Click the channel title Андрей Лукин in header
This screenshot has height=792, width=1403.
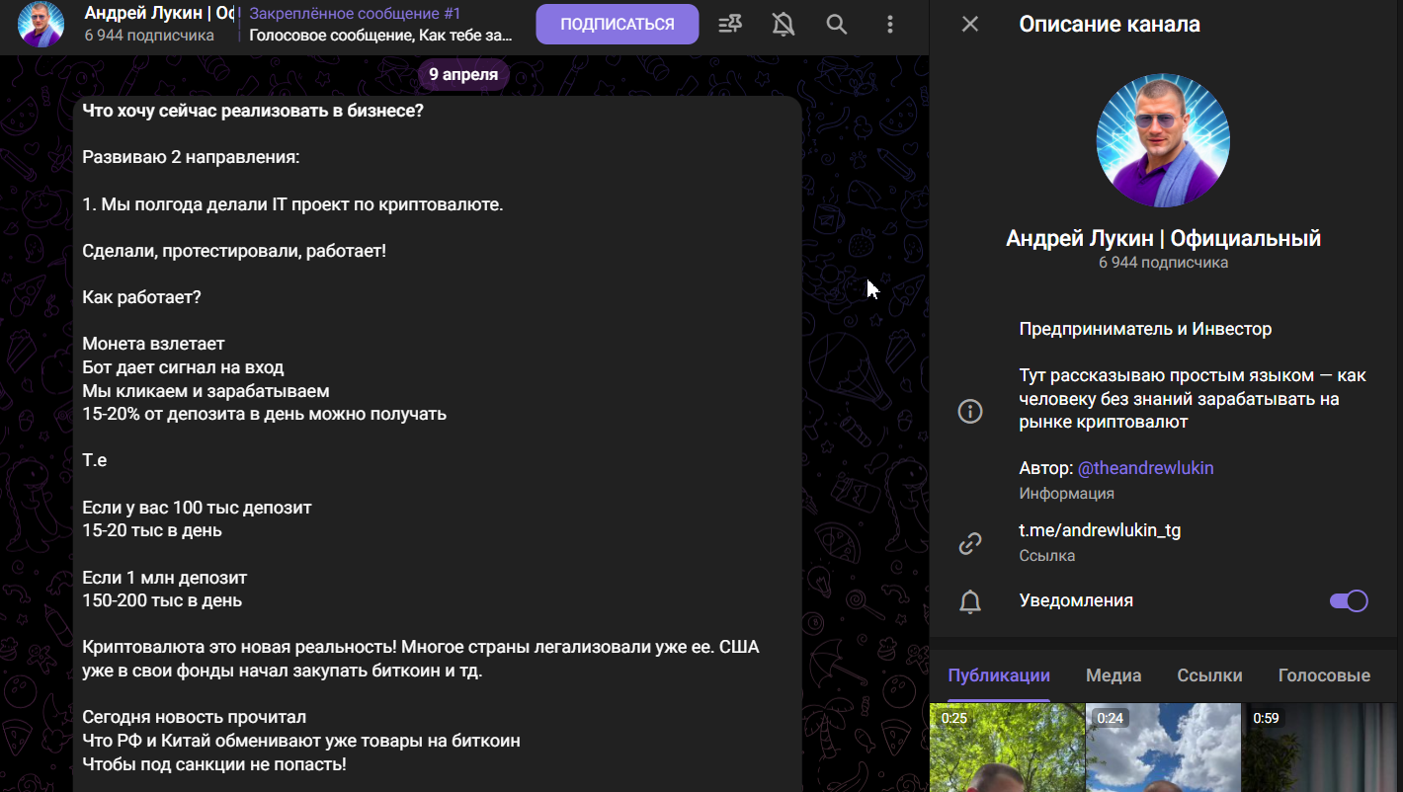159,14
